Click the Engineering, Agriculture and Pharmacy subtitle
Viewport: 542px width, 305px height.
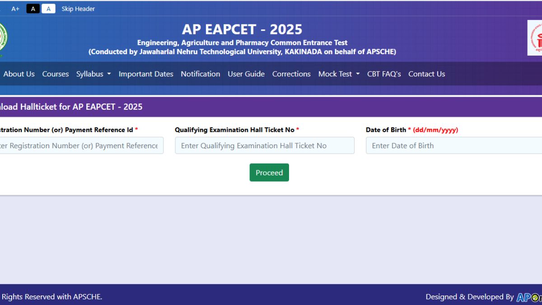point(242,43)
